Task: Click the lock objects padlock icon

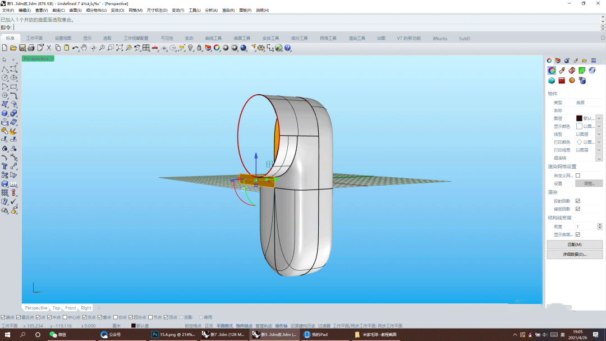Action: 199,48
